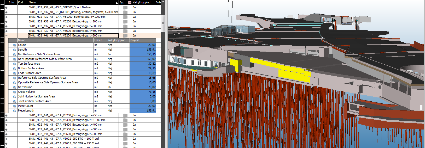Expand the 432 VB600 Betongvägg t=600 row
The height and width of the screenshot is (148, 425).
click(6, 31)
